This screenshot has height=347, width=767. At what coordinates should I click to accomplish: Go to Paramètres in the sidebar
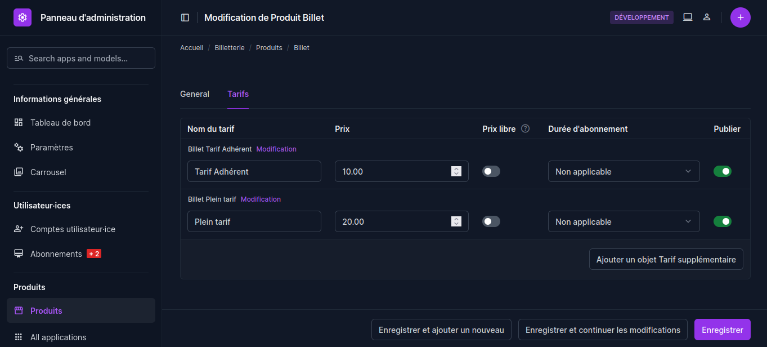pos(51,148)
